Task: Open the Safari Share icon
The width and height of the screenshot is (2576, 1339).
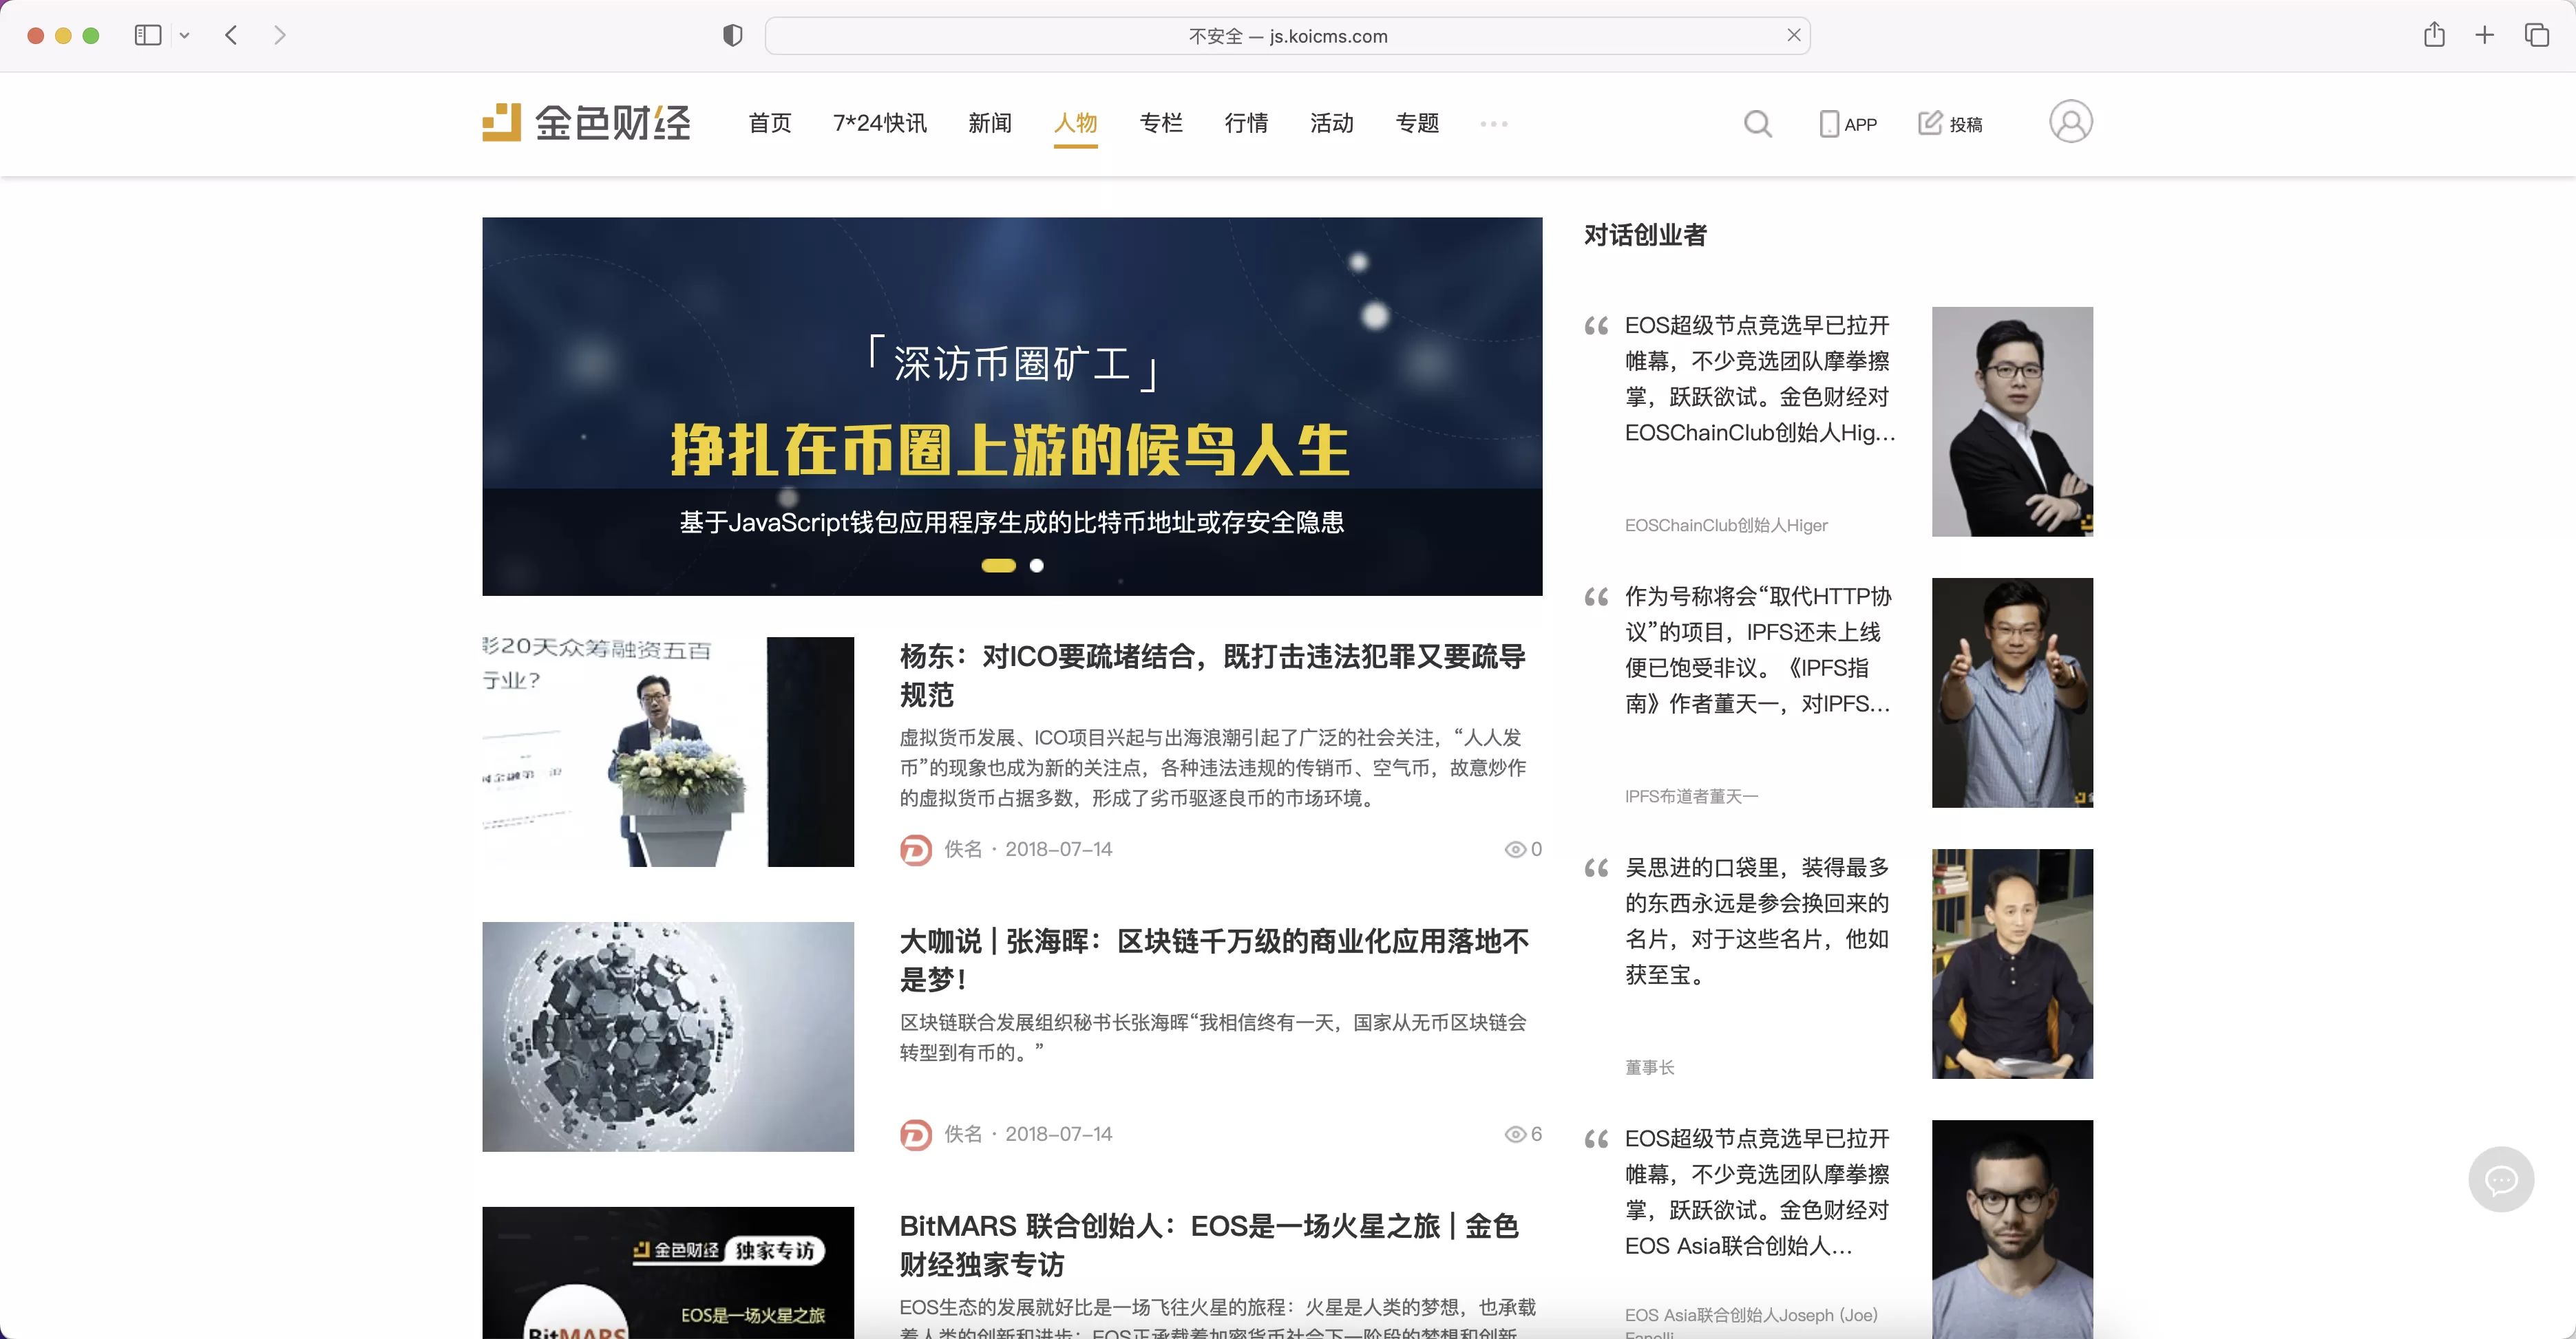Action: [x=2434, y=35]
